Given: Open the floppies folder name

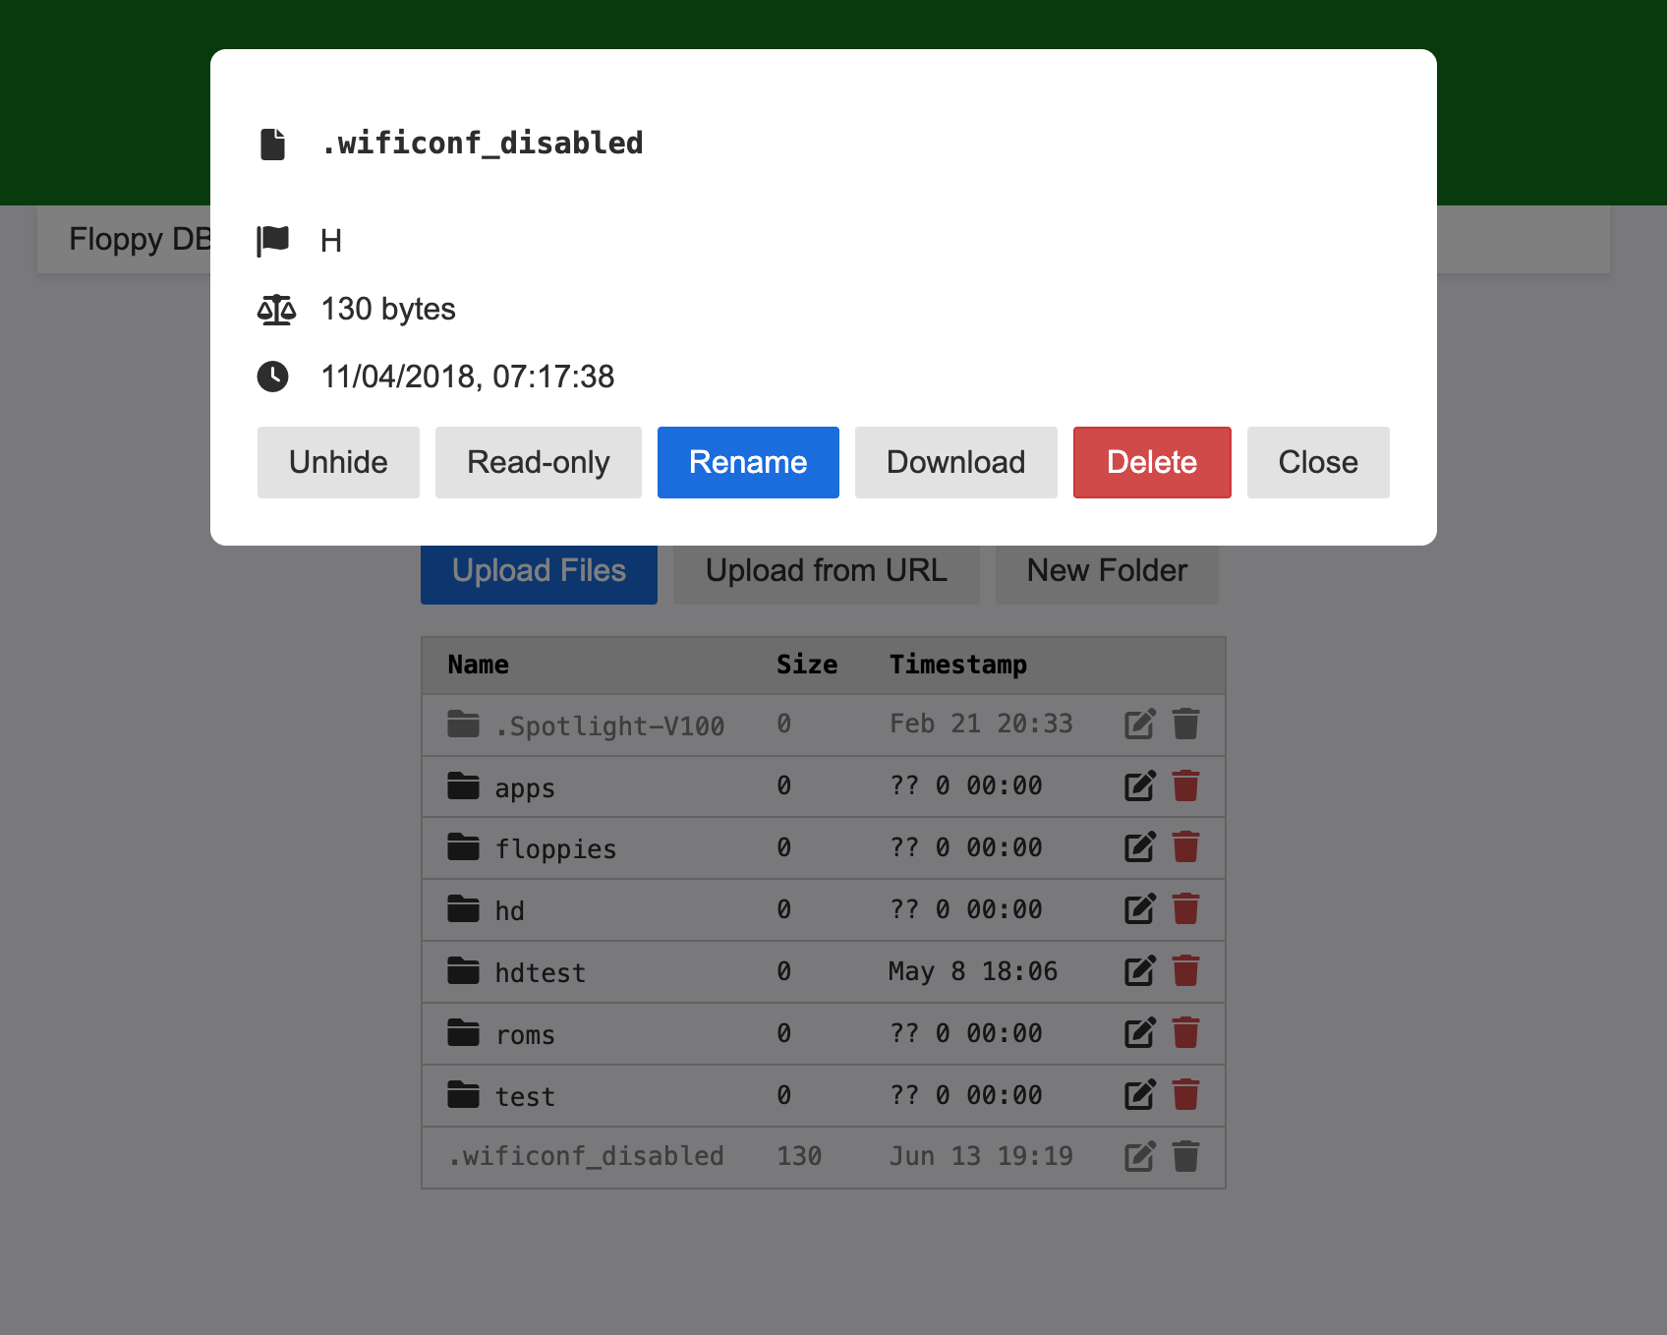Looking at the screenshot, I should (x=555, y=849).
